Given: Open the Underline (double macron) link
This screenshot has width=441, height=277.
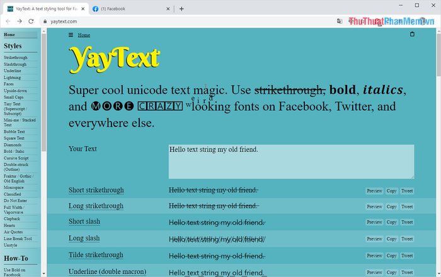Looking at the screenshot, I should pos(108,272).
